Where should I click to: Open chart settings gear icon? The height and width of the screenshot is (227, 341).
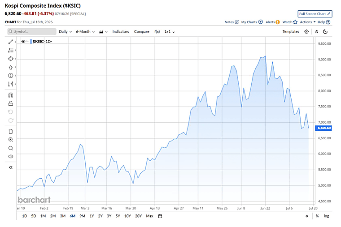coord(306,32)
